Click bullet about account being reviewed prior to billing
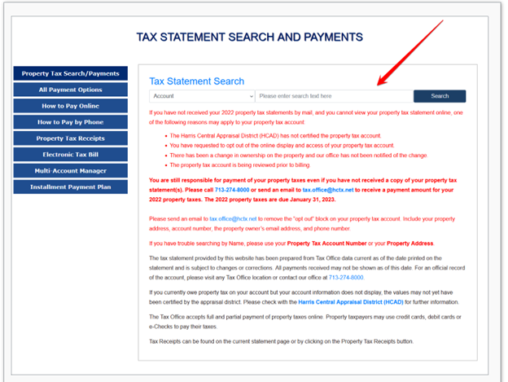The width and height of the screenshot is (508, 382). (x=239, y=165)
